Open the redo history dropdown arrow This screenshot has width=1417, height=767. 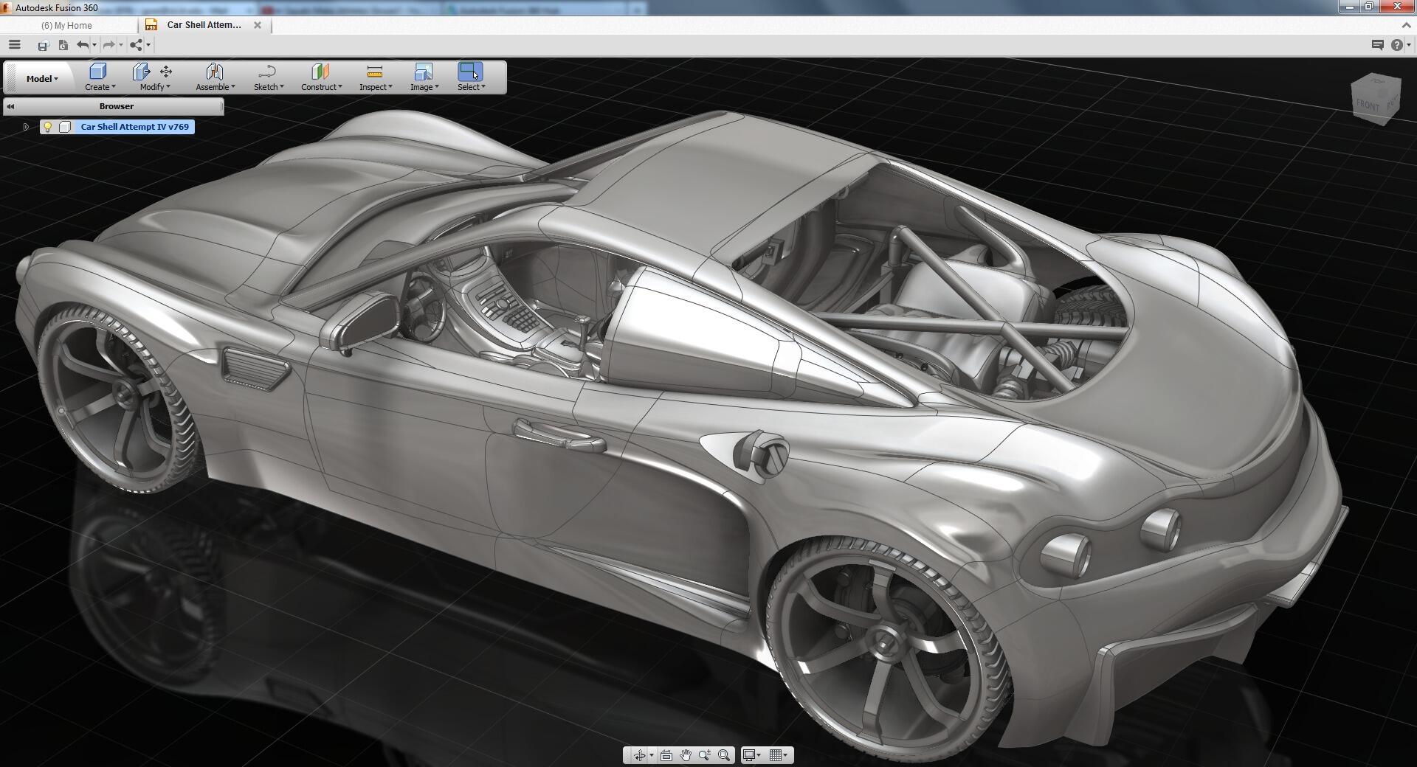point(120,46)
